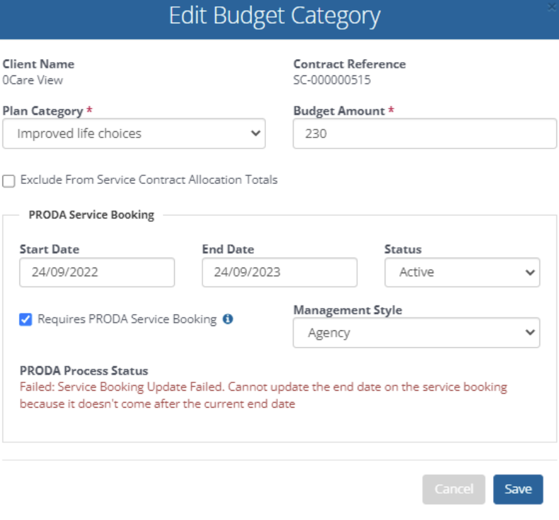The height and width of the screenshot is (520, 559).
Task: Click the client name 0Care View
Action: tap(33, 80)
